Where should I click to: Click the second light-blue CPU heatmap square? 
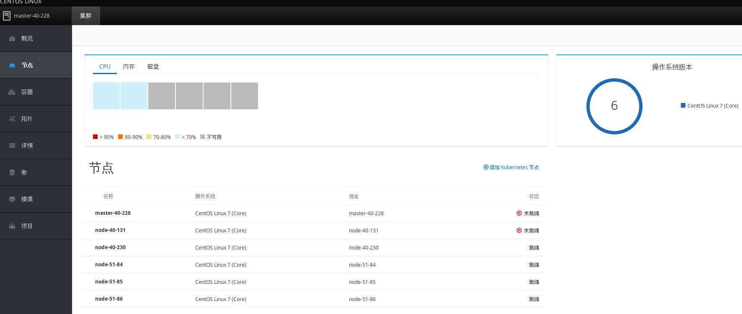[134, 96]
